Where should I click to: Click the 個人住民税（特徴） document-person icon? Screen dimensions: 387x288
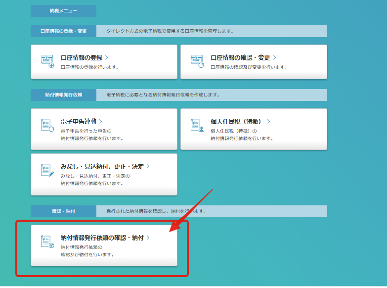pyautogui.click(x=197, y=125)
